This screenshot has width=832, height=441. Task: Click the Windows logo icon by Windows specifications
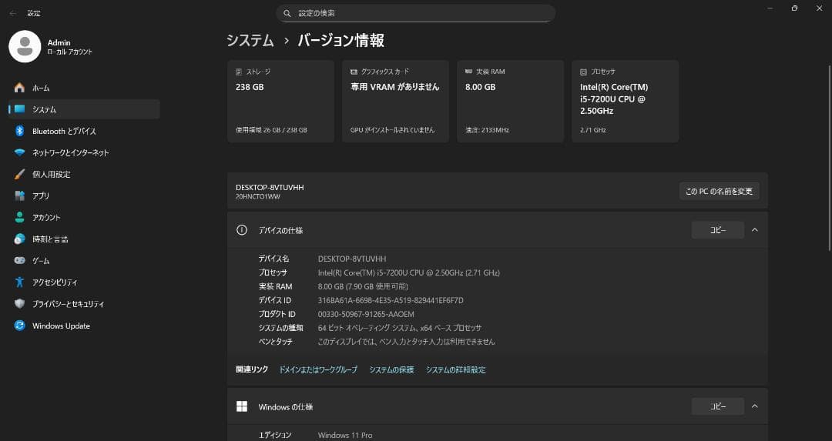tap(241, 406)
